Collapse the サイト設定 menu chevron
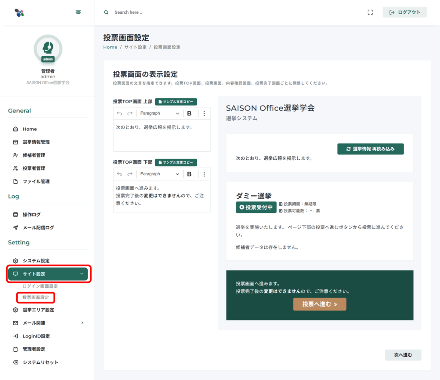 82,274
